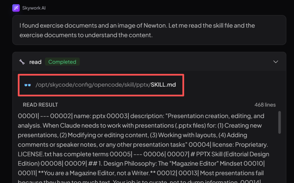Click the purple Skywork AI logo icon
The width and height of the screenshot is (294, 183).
(16, 8)
